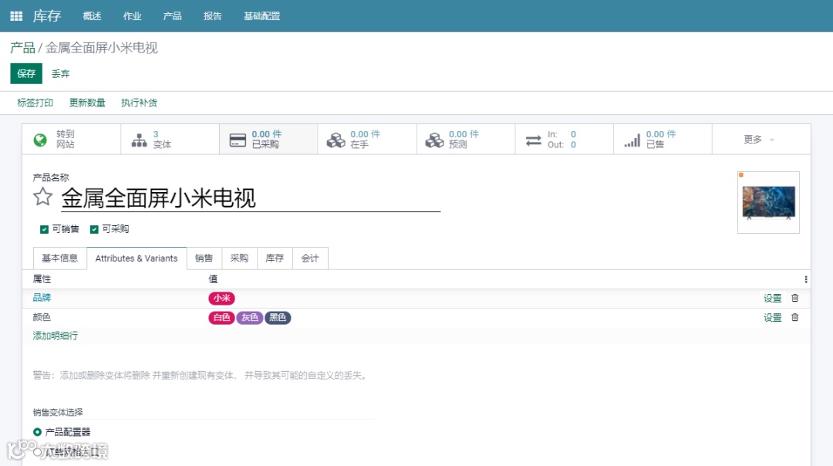The height and width of the screenshot is (466, 833).
Task: Click the product TV image thumbnail
Action: point(768,202)
